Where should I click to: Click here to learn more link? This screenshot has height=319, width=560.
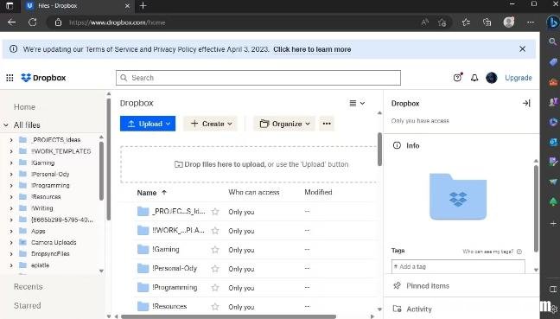[312, 49]
